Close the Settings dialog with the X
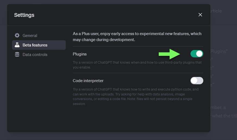The height and width of the screenshot is (140, 237). tap(200, 15)
